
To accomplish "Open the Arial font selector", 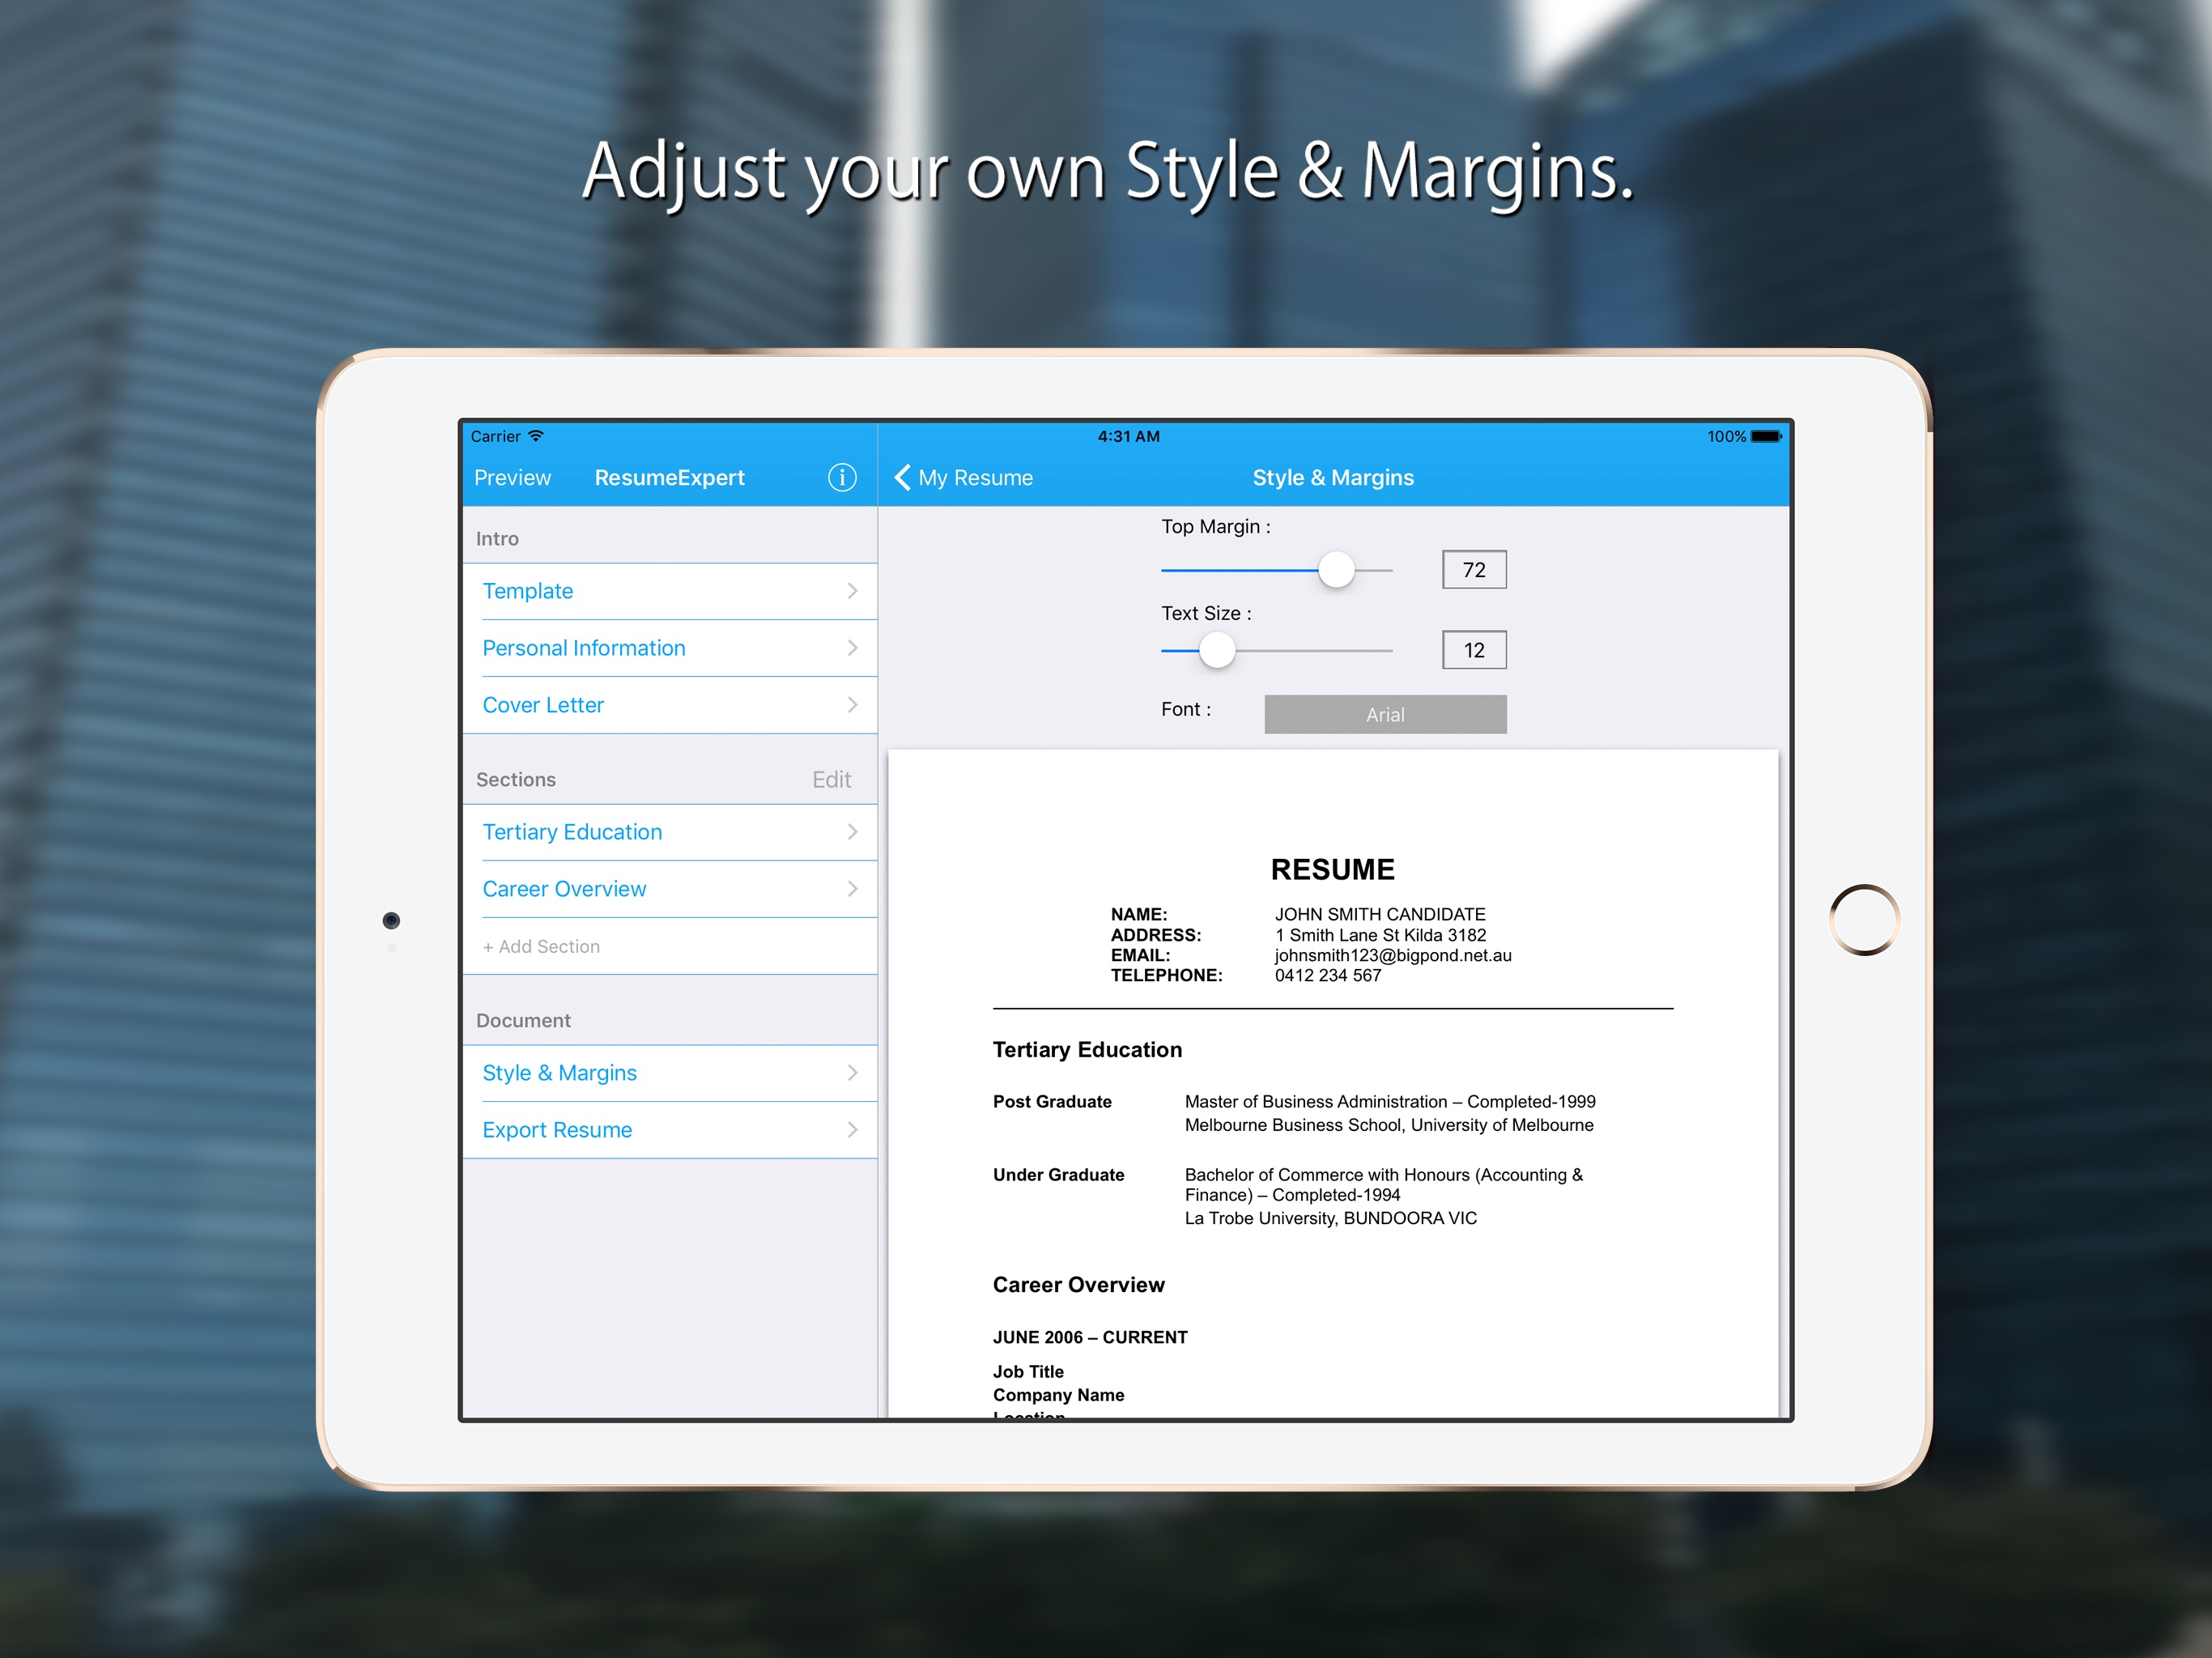I will click(1385, 714).
